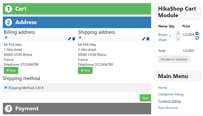Focus the Brown shoes quantity field
Image resolution: width=203 pixels, height=116 pixels.
tap(171, 36)
